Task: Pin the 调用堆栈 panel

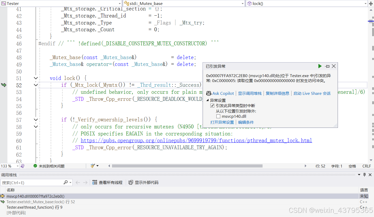Action: point(364,175)
